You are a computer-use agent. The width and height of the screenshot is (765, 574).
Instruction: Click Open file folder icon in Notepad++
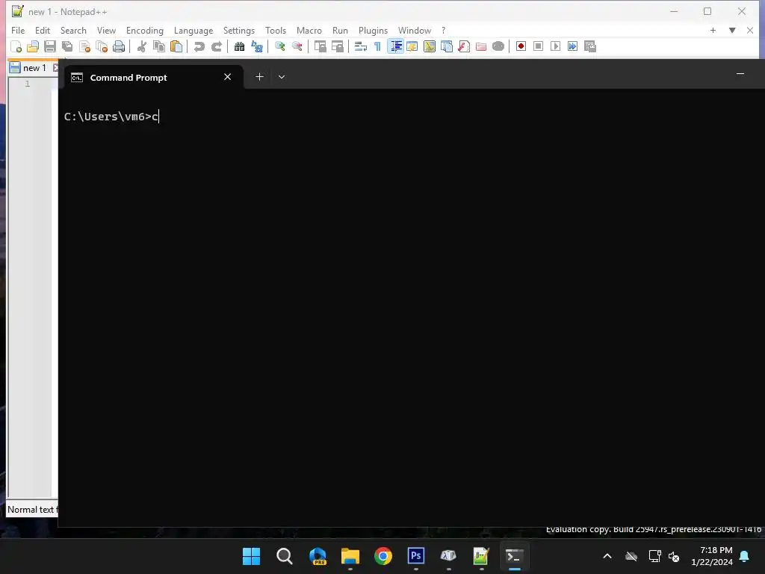(33, 46)
